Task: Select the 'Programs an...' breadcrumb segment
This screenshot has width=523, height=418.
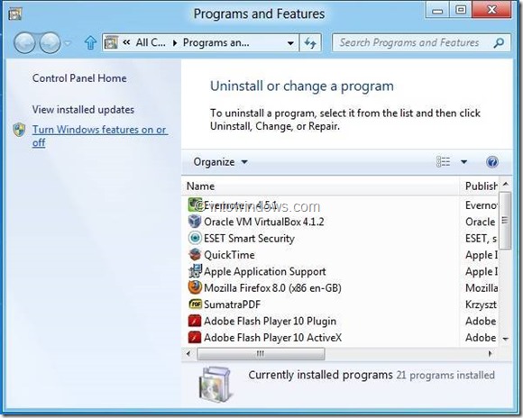Action: click(216, 42)
